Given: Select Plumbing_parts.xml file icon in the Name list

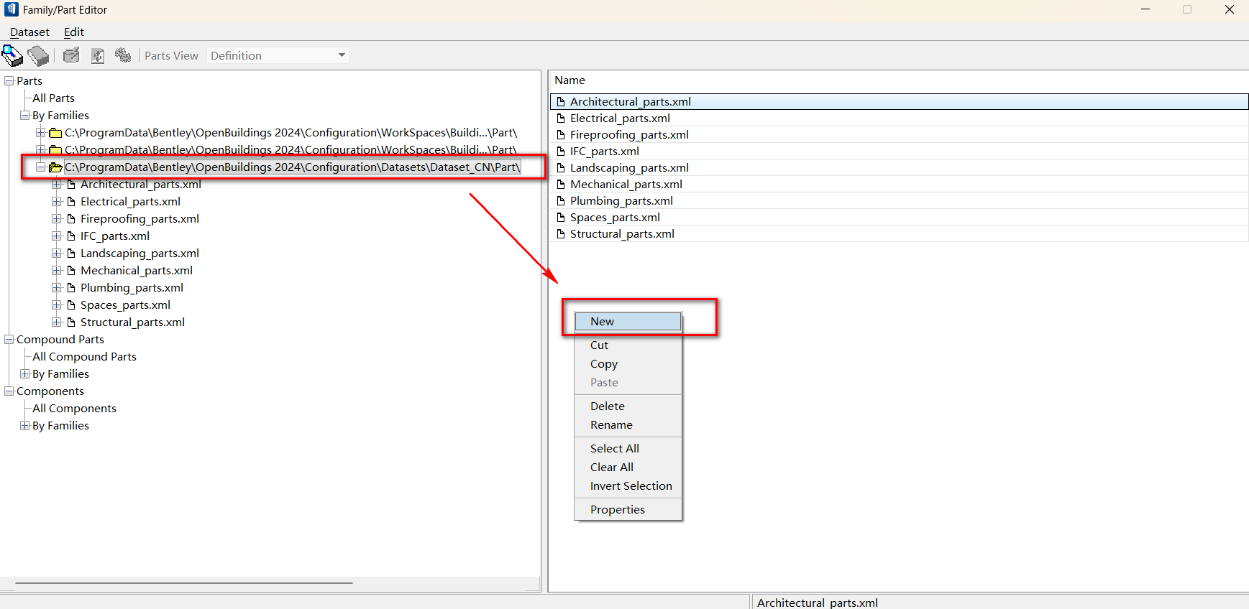Looking at the screenshot, I should pos(561,201).
